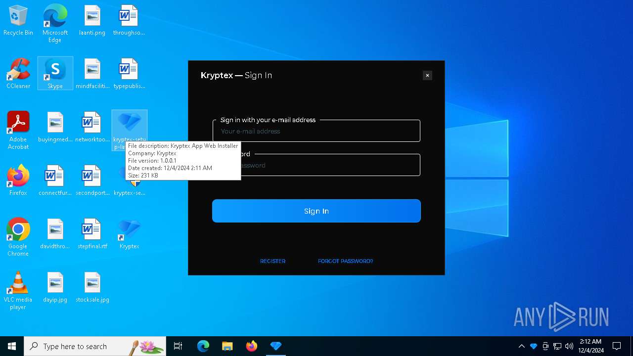Close the Kryptex Sign In window
The image size is (633, 356).
point(427,75)
